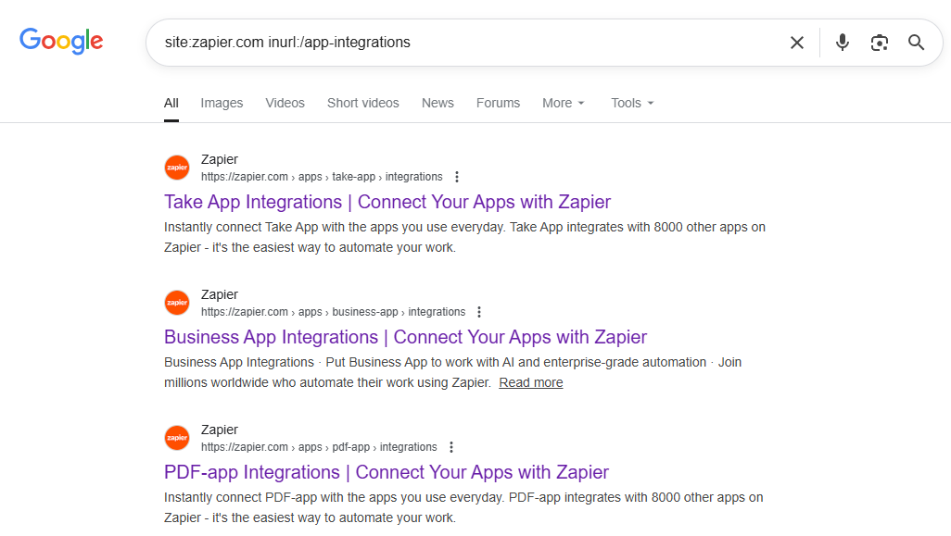Image resolution: width=951 pixels, height=536 pixels.
Task: Open search by image camera icon
Action: click(x=879, y=43)
